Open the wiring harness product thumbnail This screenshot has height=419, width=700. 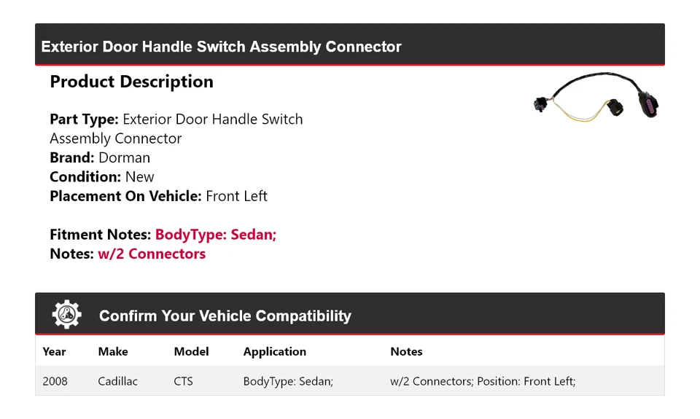[x=596, y=97]
